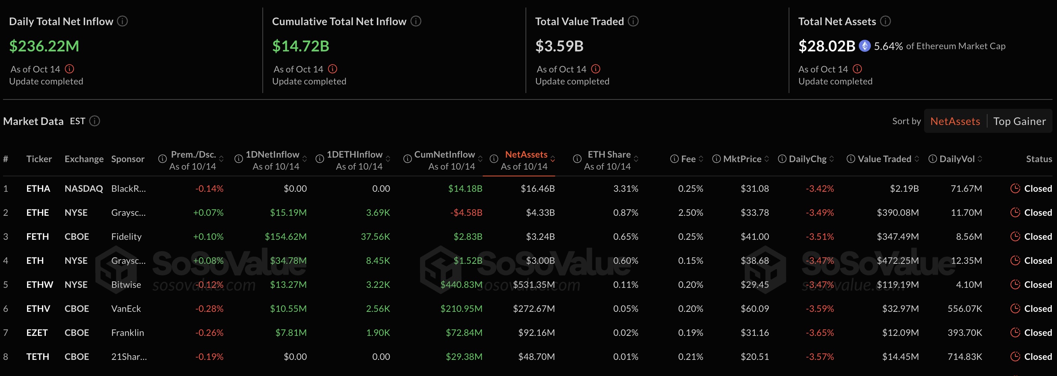Switch sorting to Top Gainer
1057x376 pixels.
(x=1019, y=121)
